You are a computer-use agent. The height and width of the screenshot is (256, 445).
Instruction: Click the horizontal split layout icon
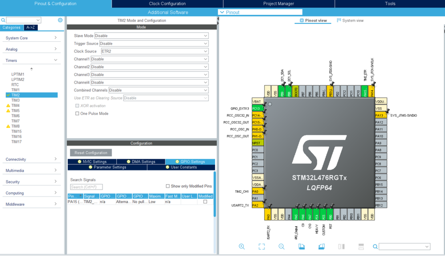point(361,247)
